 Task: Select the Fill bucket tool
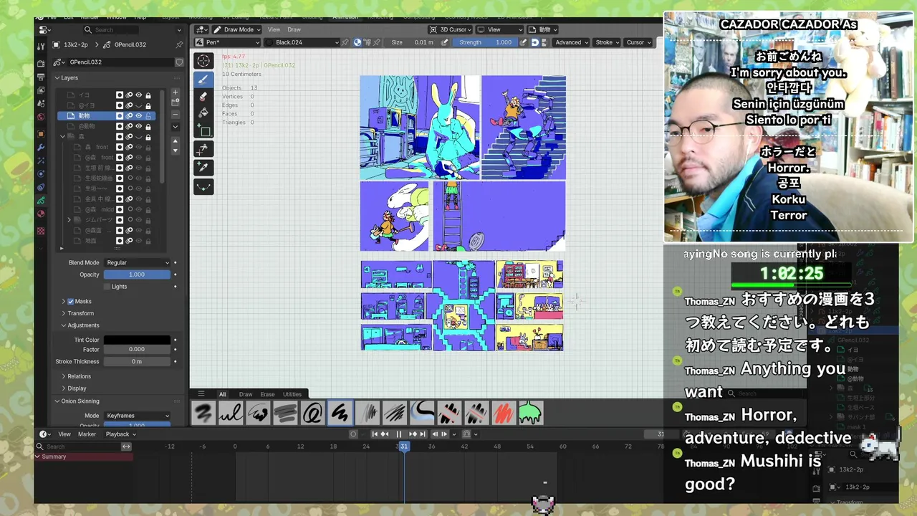(203, 113)
